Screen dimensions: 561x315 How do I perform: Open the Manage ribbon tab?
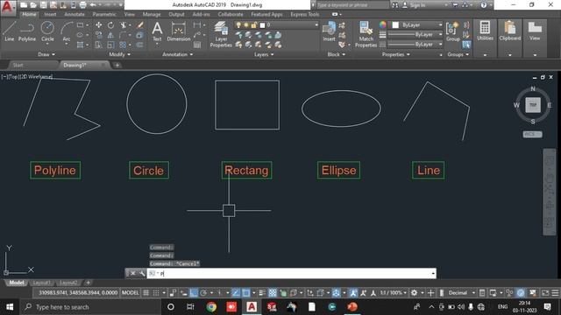coord(152,14)
